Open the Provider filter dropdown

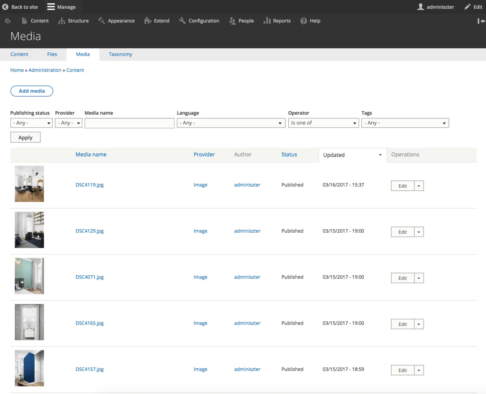(x=69, y=123)
